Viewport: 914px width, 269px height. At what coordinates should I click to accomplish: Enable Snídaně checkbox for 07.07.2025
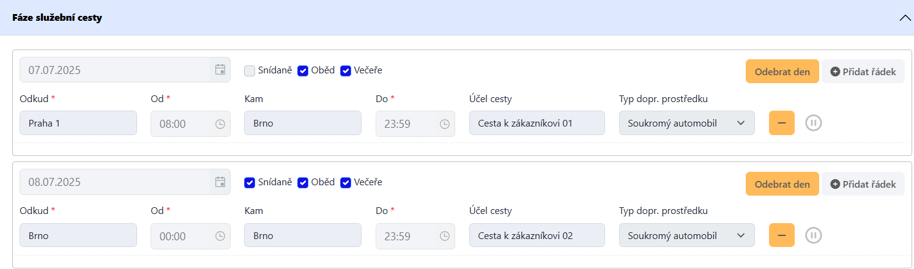tap(250, 70)
